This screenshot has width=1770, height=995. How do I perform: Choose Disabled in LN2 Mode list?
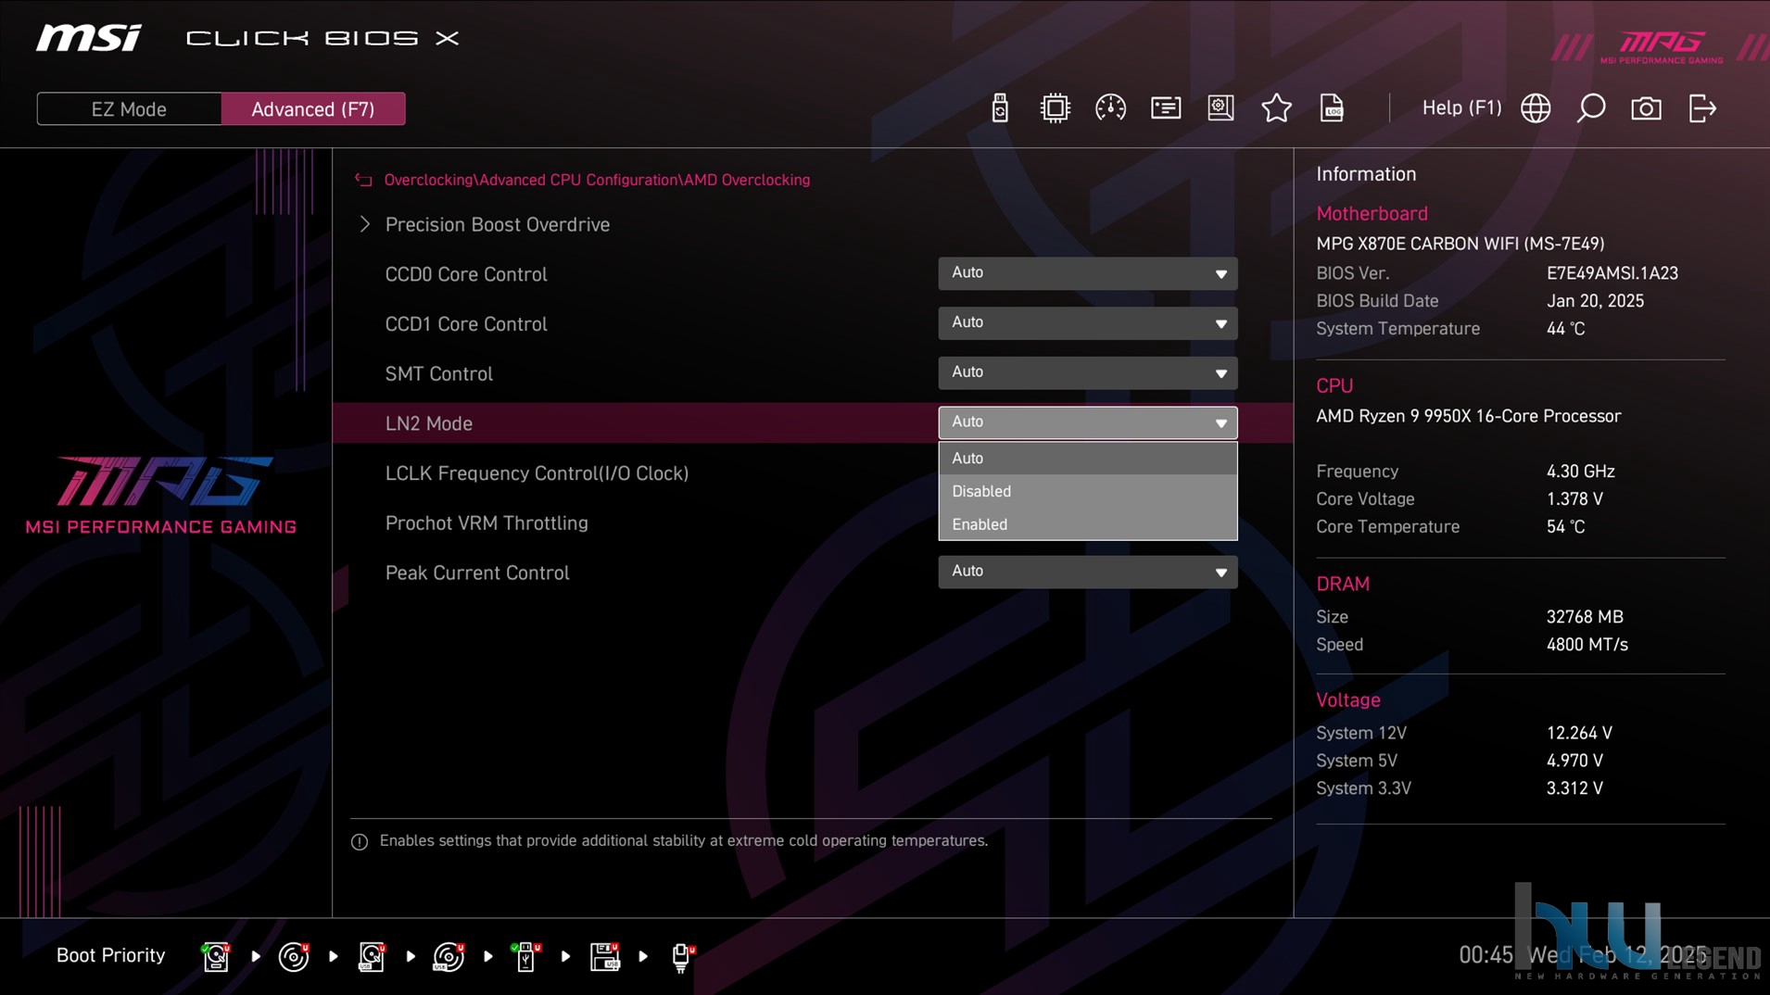pyautogui.click(x=1087, y=491)
